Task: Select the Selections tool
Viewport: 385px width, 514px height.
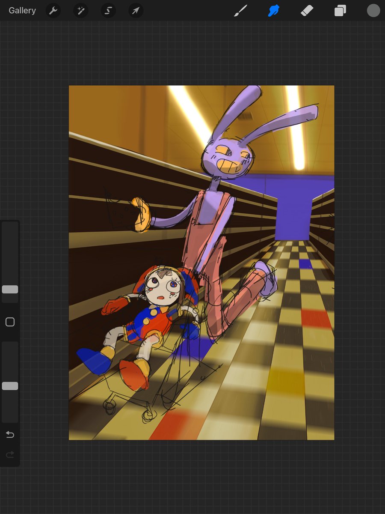Action: coord(108,10)
